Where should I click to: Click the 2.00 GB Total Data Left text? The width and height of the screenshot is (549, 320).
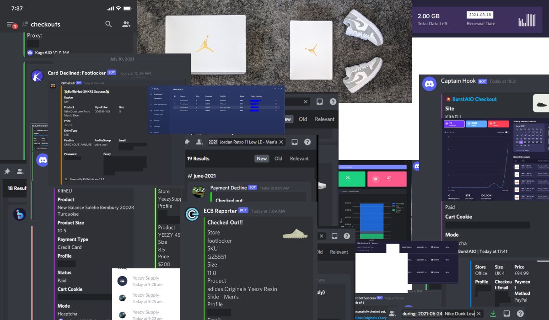(x=433, y=19)
